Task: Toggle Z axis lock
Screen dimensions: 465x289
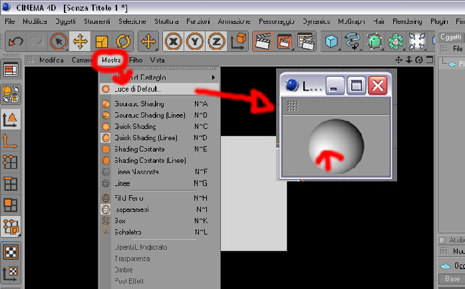Action: (x=216, y=41)
